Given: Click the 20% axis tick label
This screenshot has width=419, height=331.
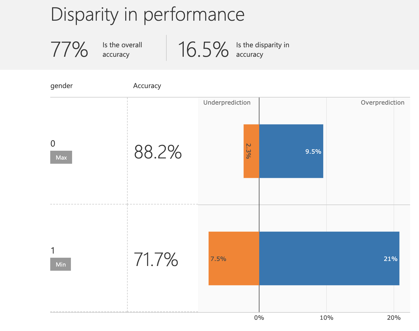Looking at the screenshot, I should (x=394, y=318).
